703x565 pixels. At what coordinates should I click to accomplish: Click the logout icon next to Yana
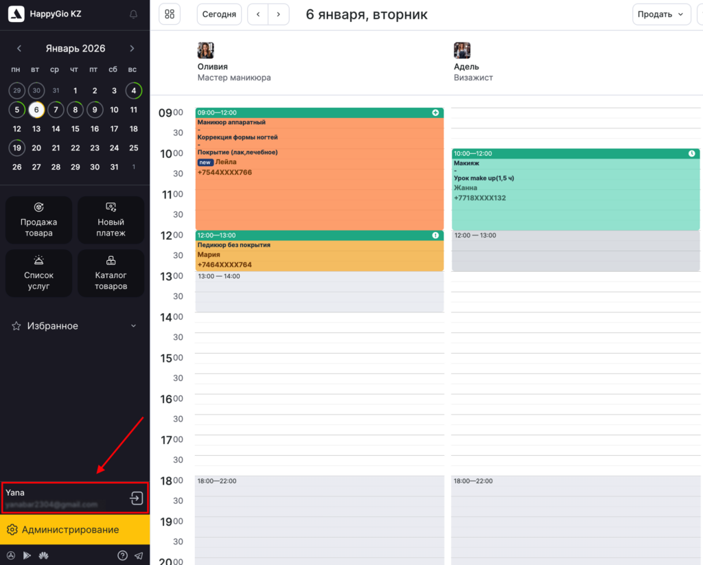tap(136, 498)
